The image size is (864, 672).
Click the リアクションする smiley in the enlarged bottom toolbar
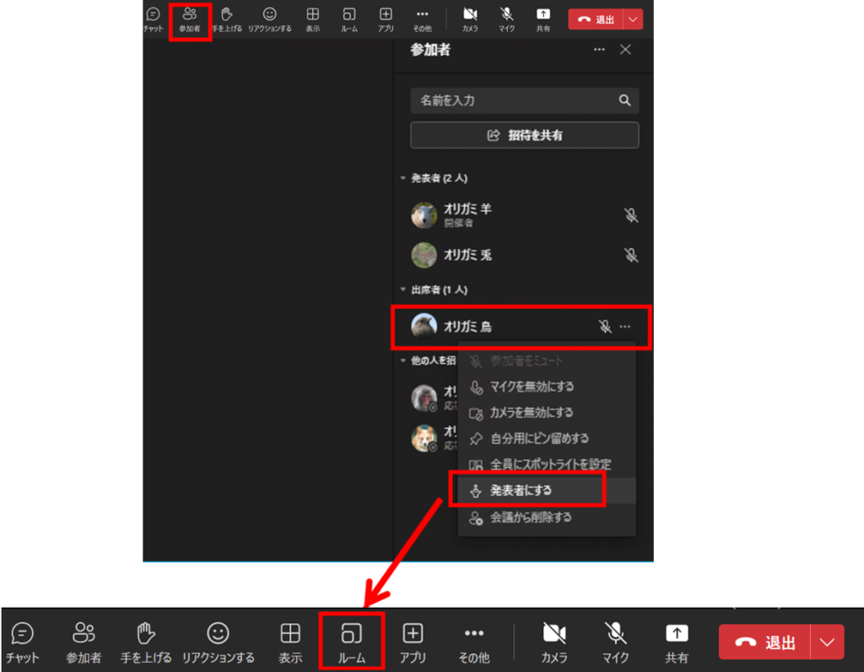tap(218, 641)
